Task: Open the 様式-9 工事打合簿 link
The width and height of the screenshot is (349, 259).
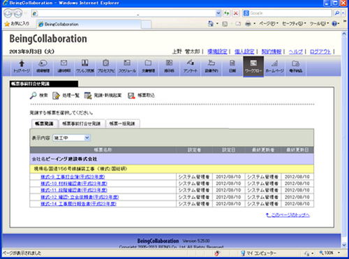Action: [73, 177]
